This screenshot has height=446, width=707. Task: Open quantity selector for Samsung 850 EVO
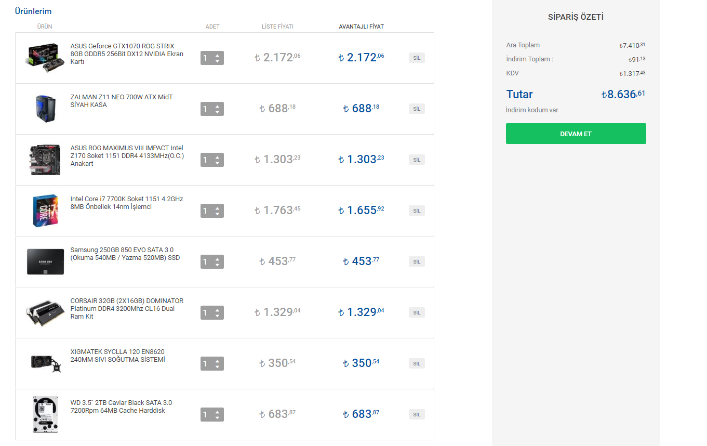point(212,261)
